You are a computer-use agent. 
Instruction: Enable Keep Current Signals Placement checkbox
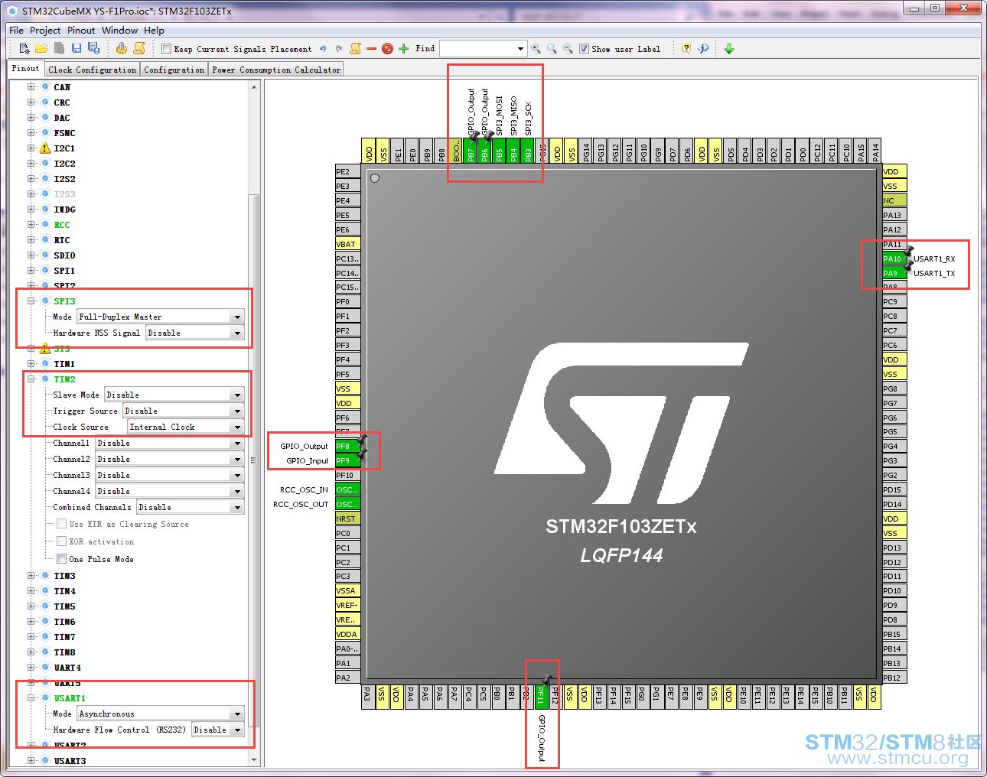click(166, 49)
